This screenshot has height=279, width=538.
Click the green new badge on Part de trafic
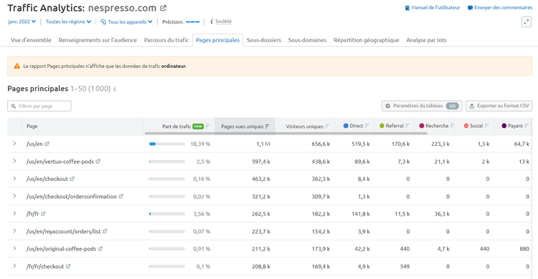(198, 127)
